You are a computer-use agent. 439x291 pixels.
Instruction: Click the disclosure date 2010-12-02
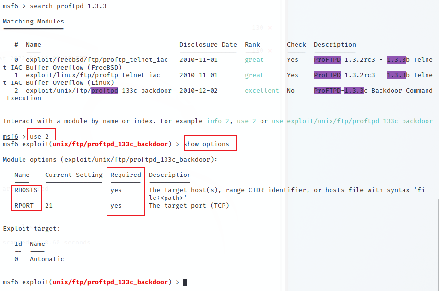click(199, 91)
